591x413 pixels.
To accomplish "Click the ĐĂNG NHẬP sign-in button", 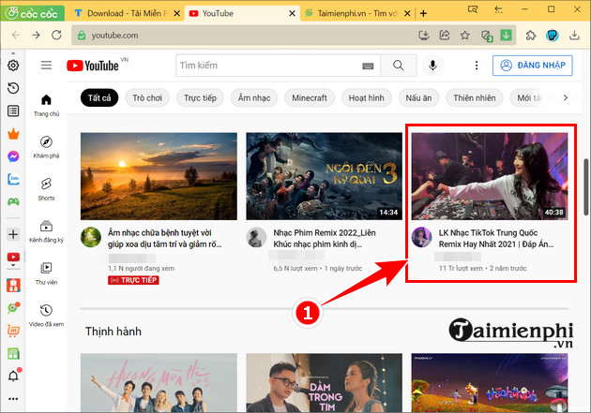I will click(531, 66).
